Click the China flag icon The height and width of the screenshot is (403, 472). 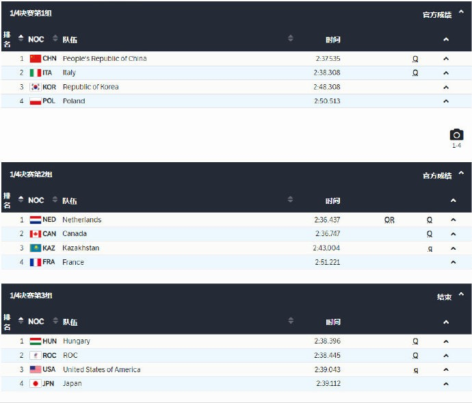[x=36, y=59]
